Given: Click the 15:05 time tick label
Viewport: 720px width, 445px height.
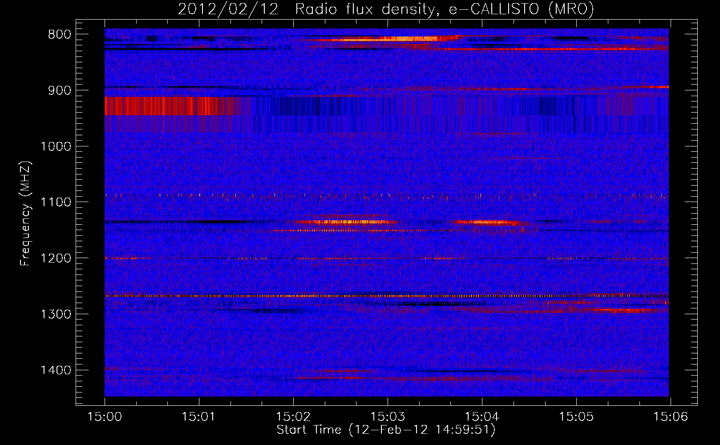Looking at the screenshot, I should (577, 417).
